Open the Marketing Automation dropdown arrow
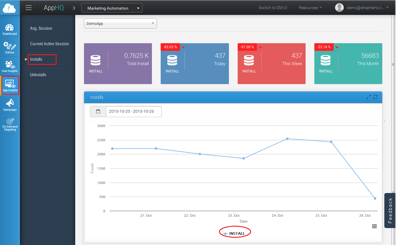396x245 pixels. pos(138,8)
